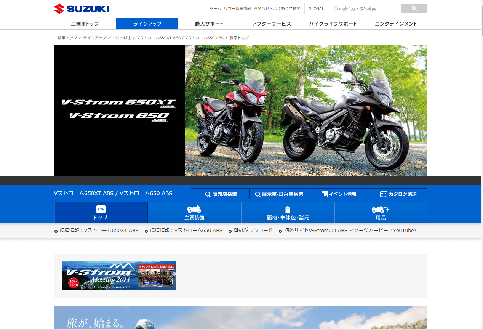Image resolution: width=483 pixels, height=330 pixels.
Task: Click the Vストローム650XT ABS breadcrumb link
Action: [180, 38]
